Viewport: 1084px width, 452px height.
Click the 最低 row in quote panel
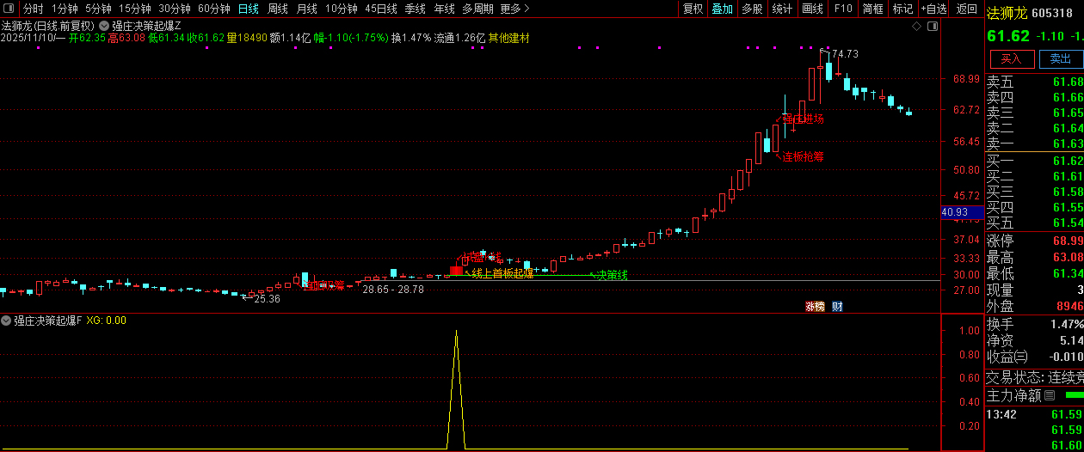pos(1034,273)
